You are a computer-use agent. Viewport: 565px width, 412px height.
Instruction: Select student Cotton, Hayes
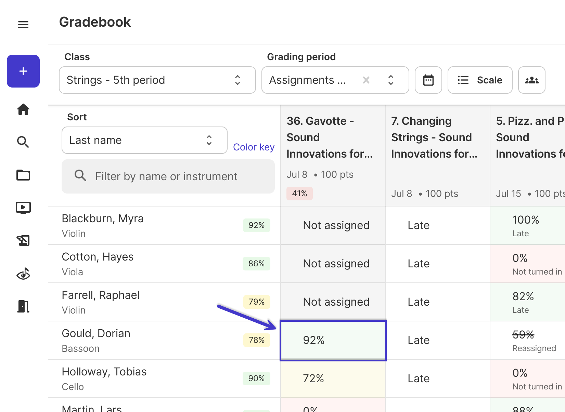coord(98,257)
